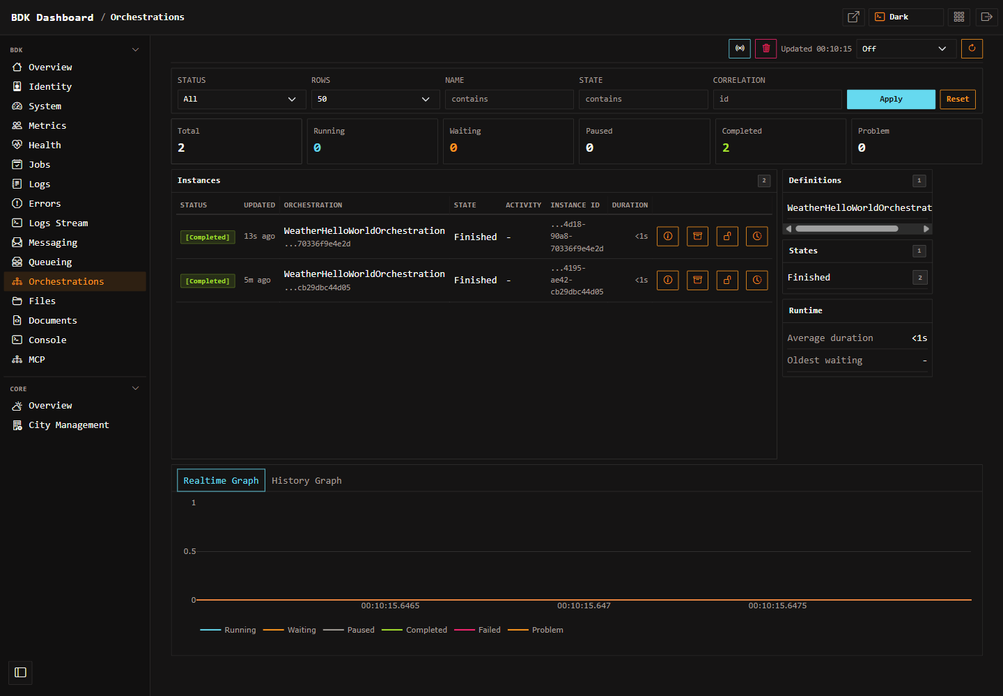Open info icon for instance 70336f9e4e2d
This screenshot has height=696, width=1003.
tap(667, 237)
